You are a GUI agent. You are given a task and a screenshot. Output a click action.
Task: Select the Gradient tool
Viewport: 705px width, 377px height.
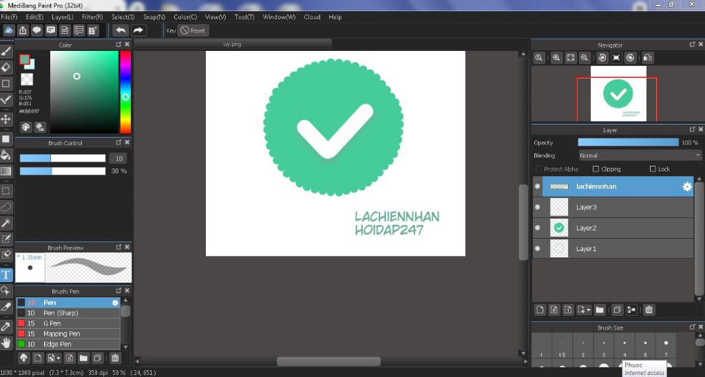coord(6,171)
